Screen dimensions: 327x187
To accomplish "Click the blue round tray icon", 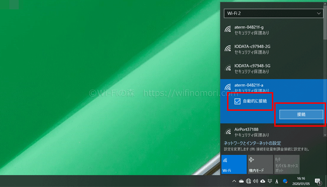I will (x=285, y=181).
